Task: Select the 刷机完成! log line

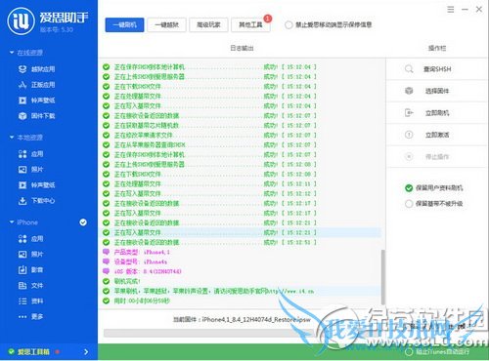Action: tap(127, 281)
